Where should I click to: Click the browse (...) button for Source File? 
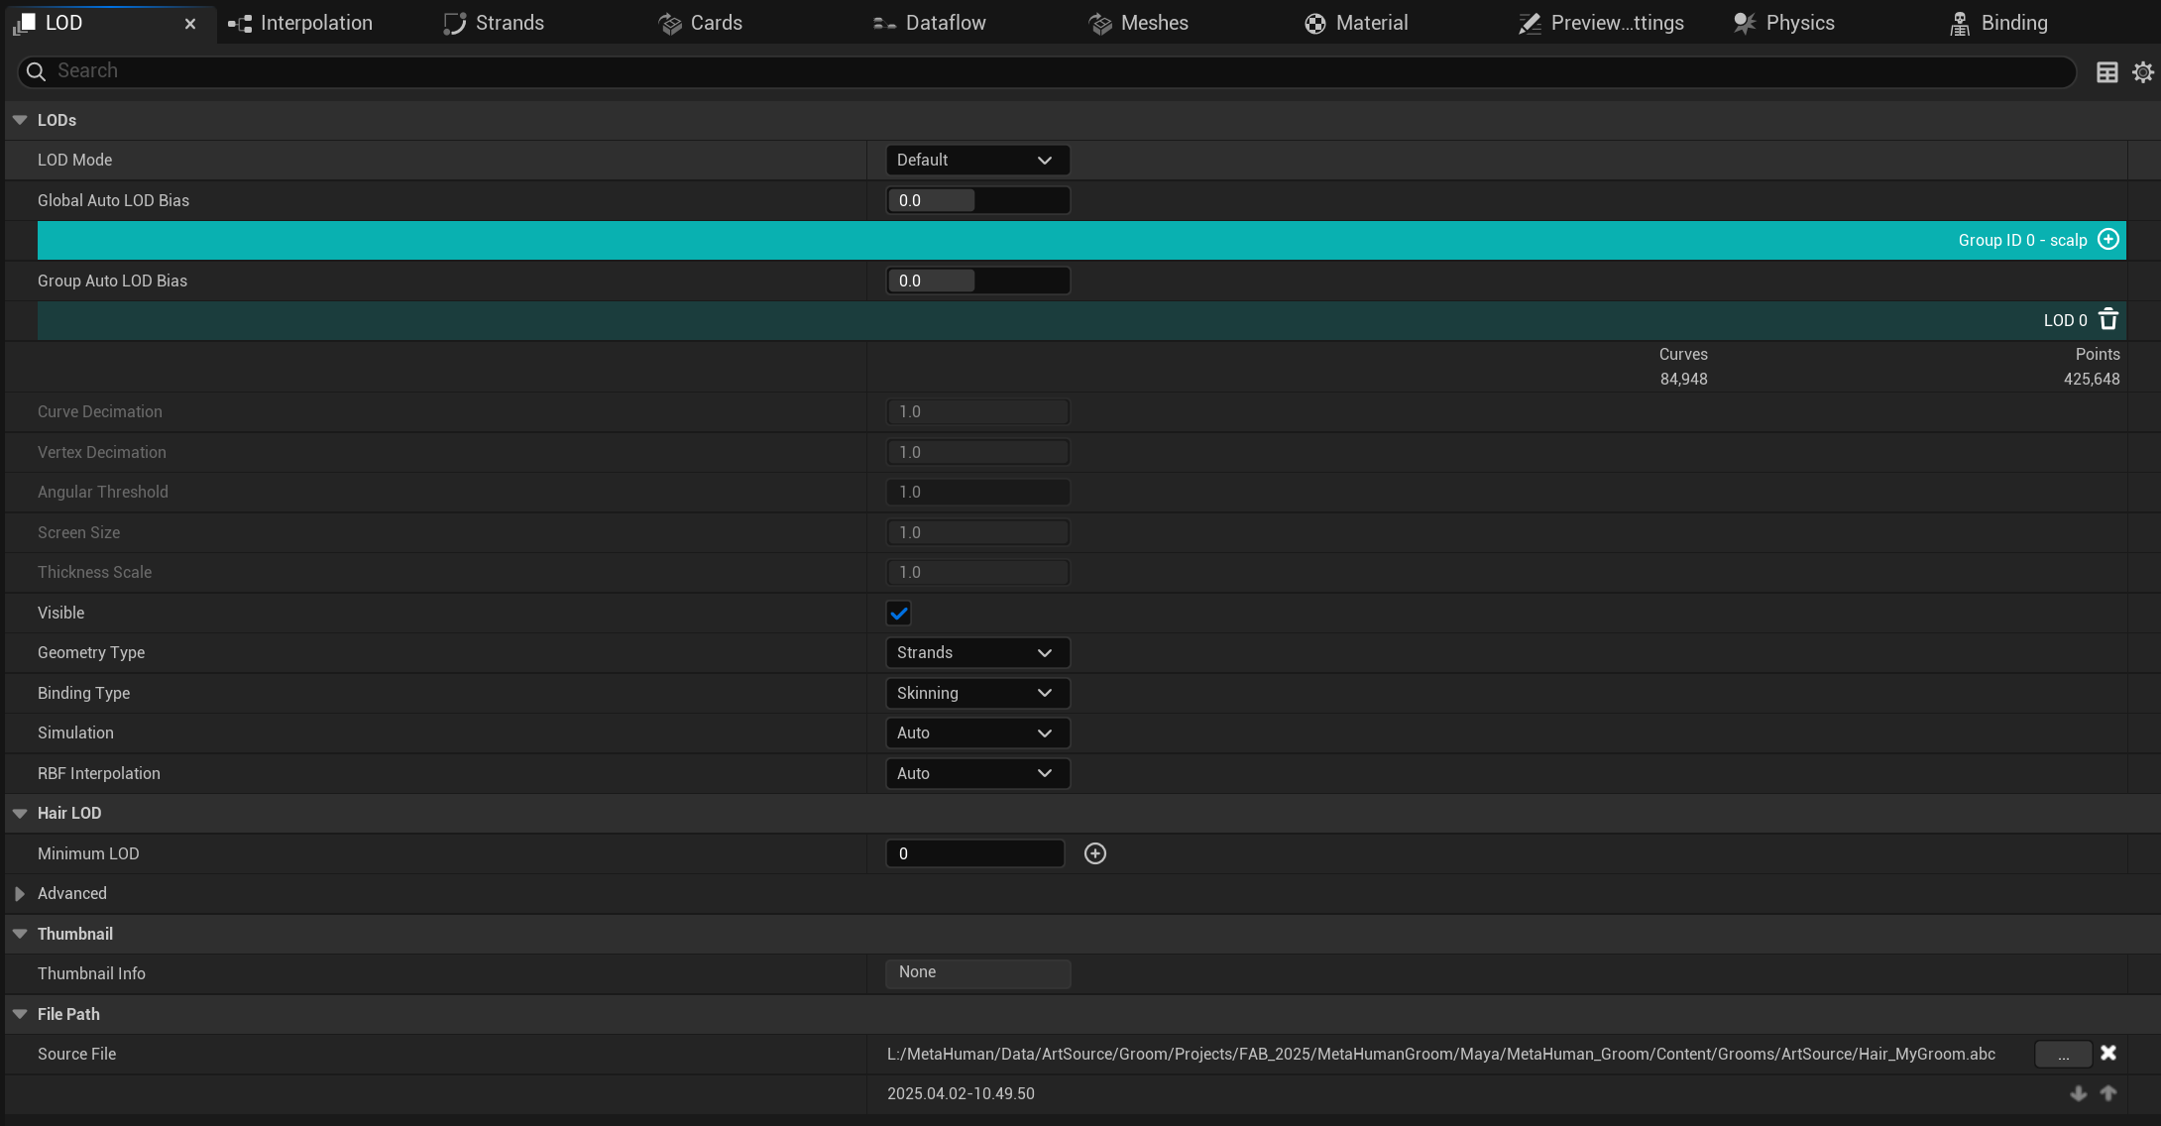point(2063,1054)
